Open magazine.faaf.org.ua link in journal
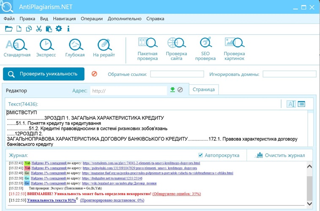Viewport: 320px width, 211px height. [x=158, y=173]
